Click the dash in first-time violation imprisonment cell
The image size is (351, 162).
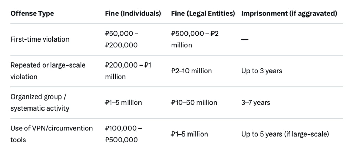point(245,39)
